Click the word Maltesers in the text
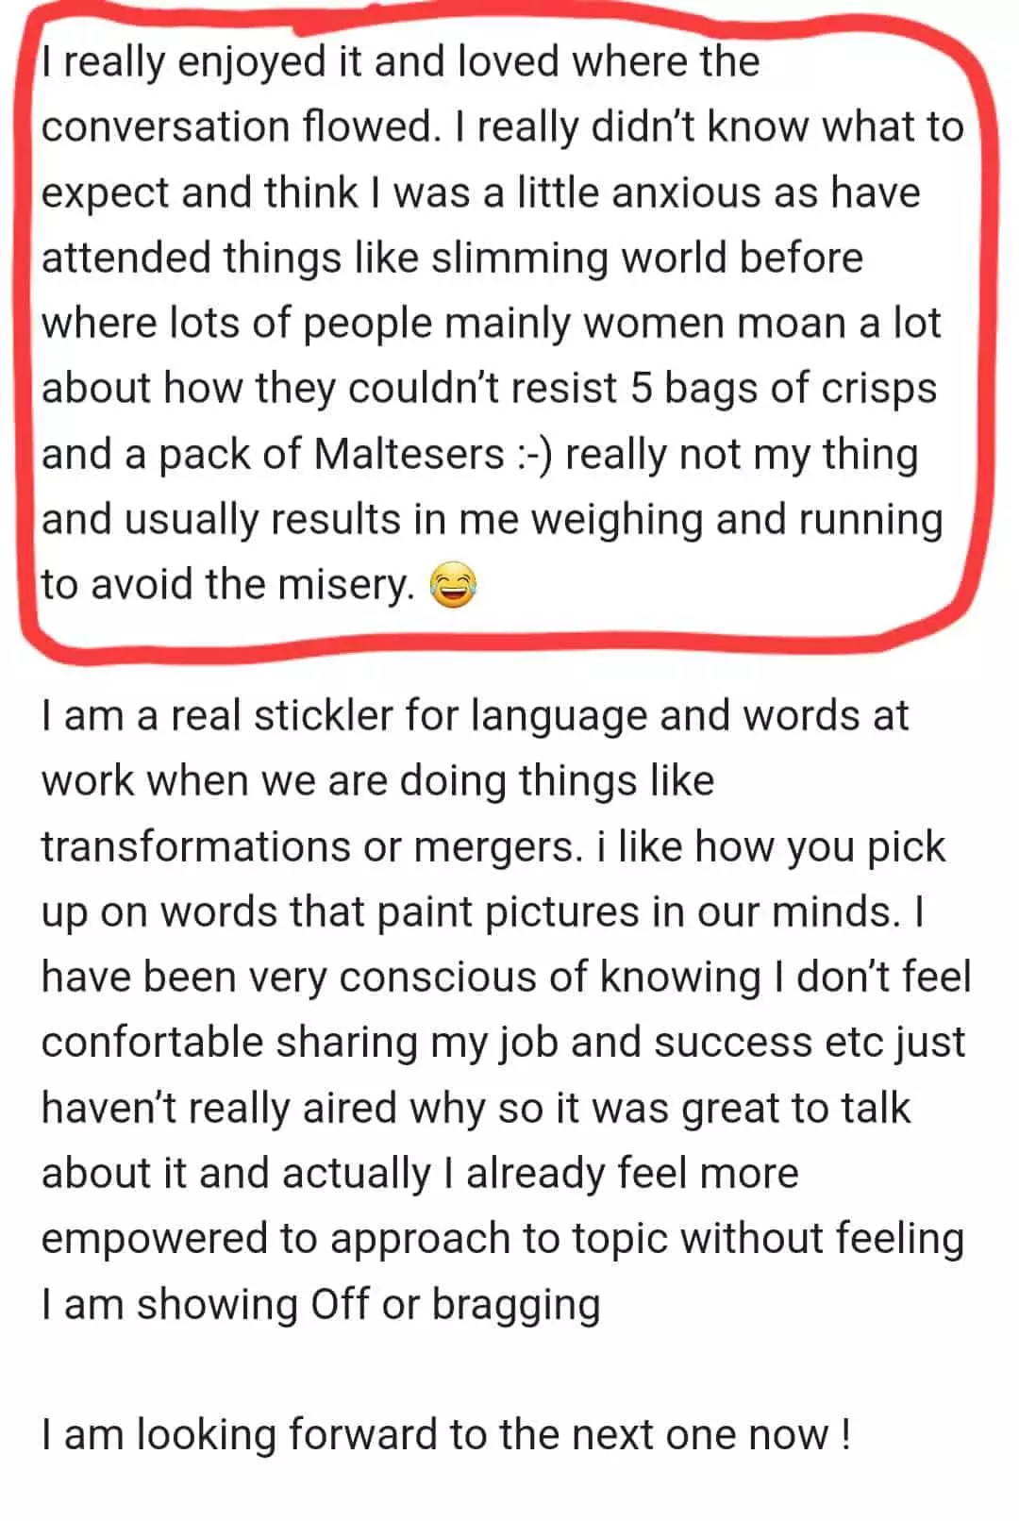 409,454
